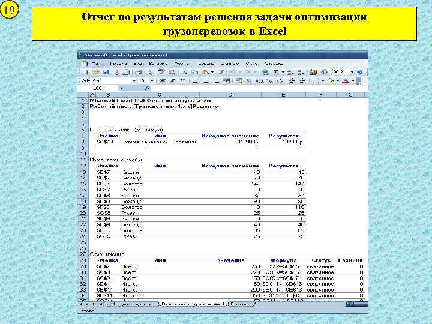Click the Insert Hyperlink globe icon
Screen dimensions: 432x324
[x=266, y=72]
